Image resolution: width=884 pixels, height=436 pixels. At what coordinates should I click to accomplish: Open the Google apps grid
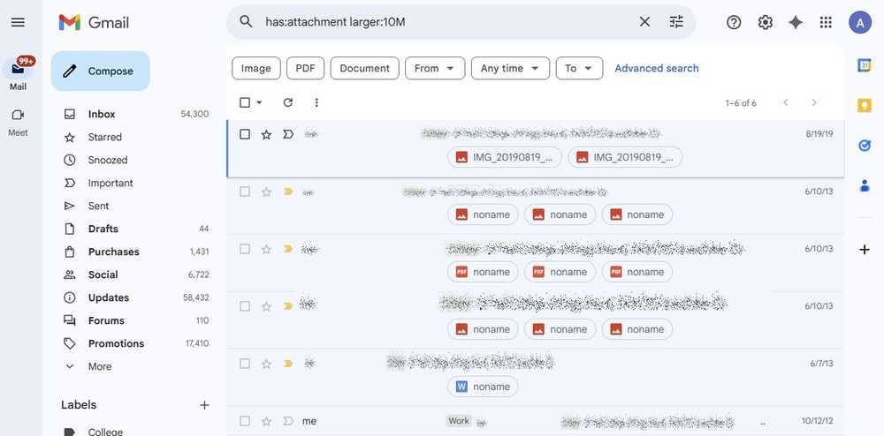click(x=826, y=22)
